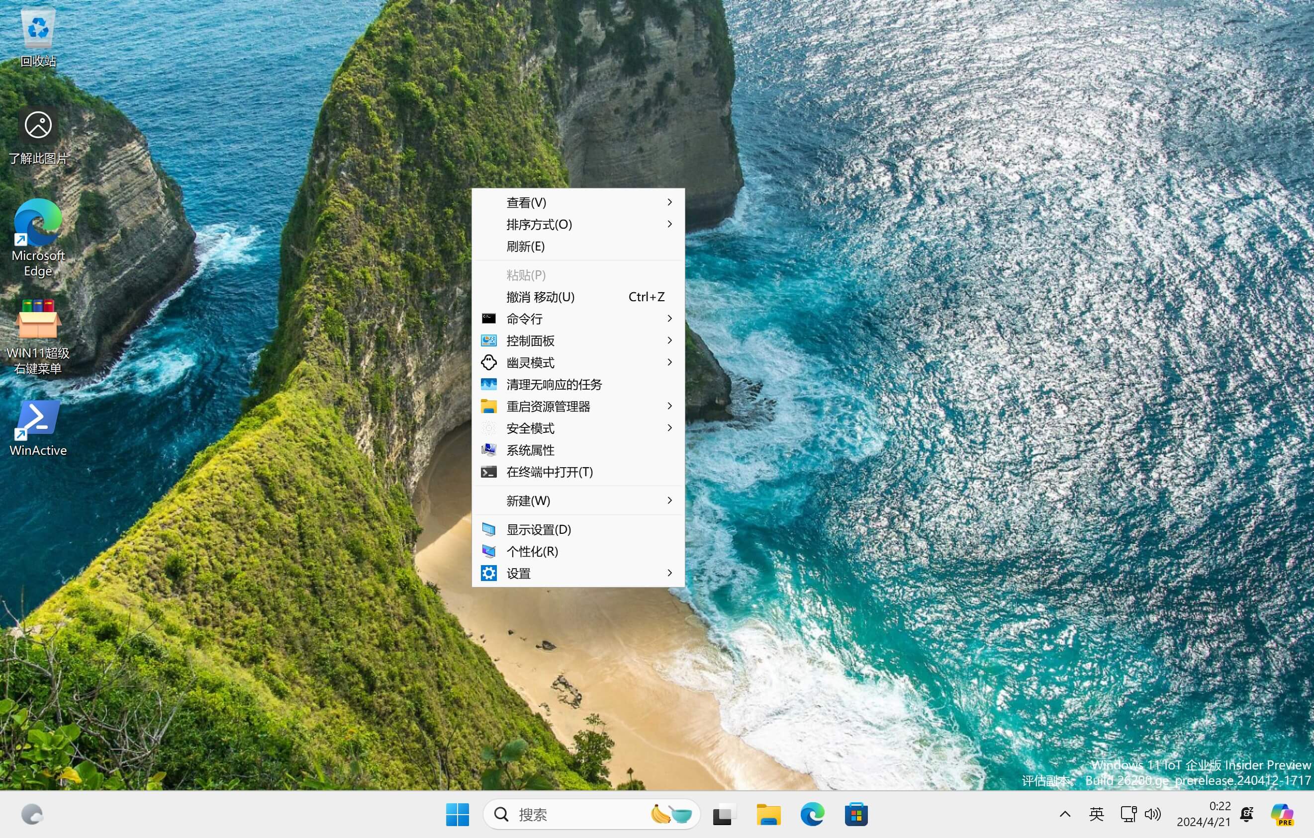Select 个性化(R) menu entry
The width and height of the screenshot is (1314, 838).
578,551
